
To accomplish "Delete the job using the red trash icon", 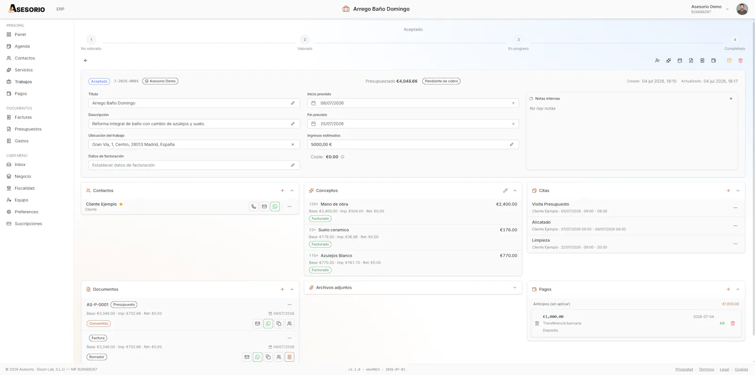I will tap(740, 60).
